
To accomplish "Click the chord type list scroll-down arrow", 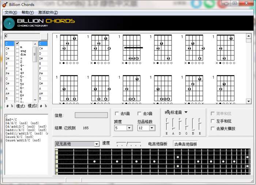I will (35, 100).
